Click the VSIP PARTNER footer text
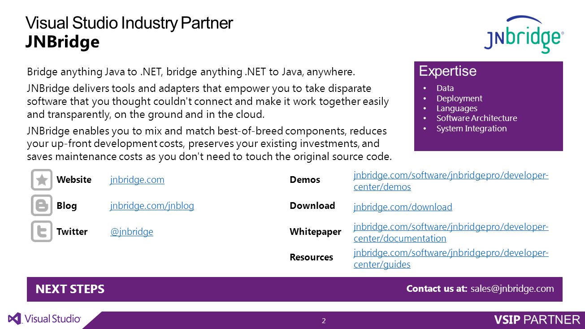 (537, 320)
